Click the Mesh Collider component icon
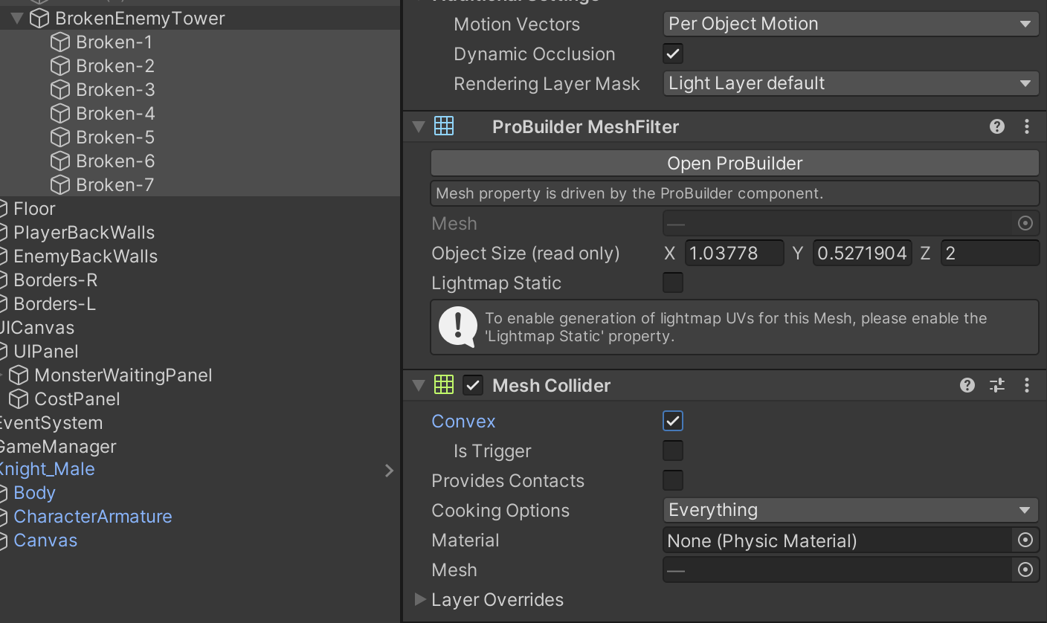 [x=444, y=384]
